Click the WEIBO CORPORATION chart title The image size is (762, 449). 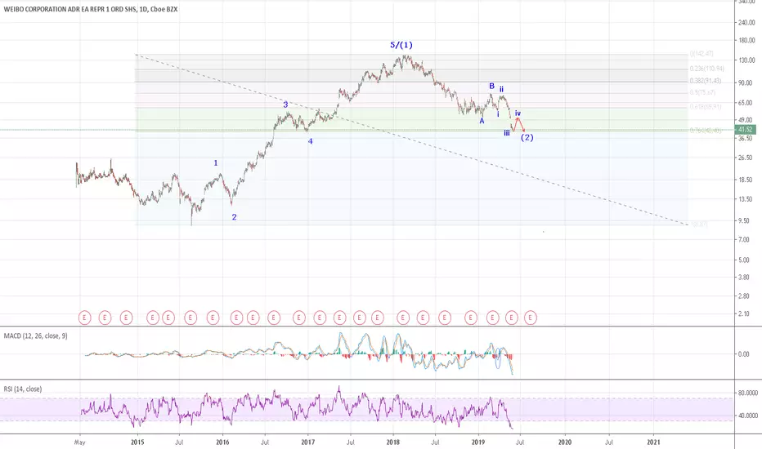pos(91,9)
